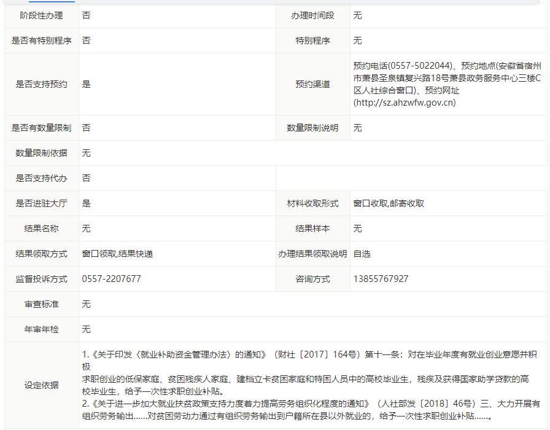This screenshot has height=430, width=550.
Task: Click the appointment website URL sz.ahzwfw.gov.cn
Action: tap(405, 103)
